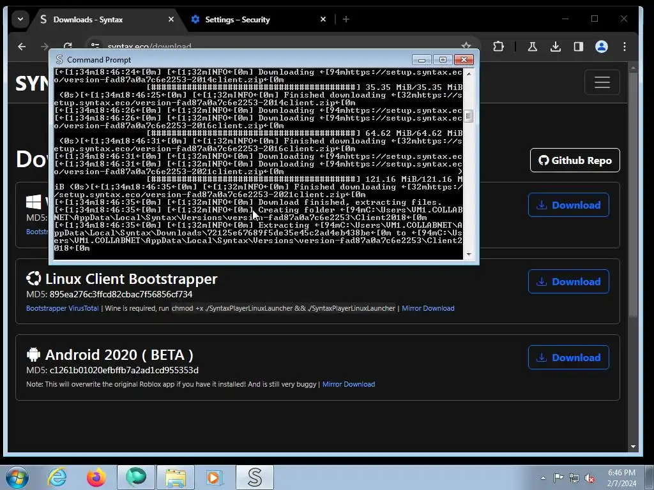Open the browser extensions menu
The height and width of the screenshot is (490, 654).
tap(498, 47)
